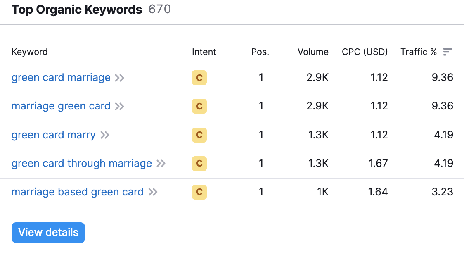Open the "marriage green card" keyword link
This screenshot has height=257, width=464.
pyautogui.click(x=61, y=106)
